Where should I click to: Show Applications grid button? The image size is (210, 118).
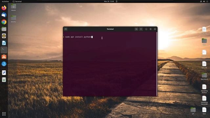tap(4, 114)
